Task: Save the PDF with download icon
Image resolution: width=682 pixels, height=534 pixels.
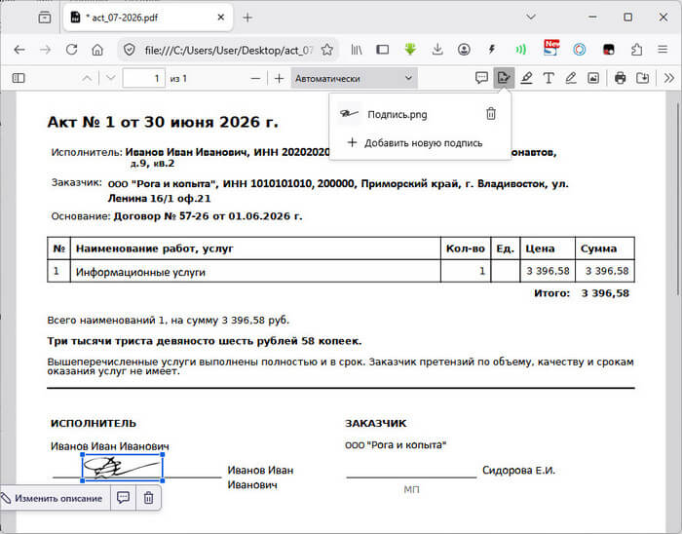Action: pyautogui.click(x=642, y=78)
